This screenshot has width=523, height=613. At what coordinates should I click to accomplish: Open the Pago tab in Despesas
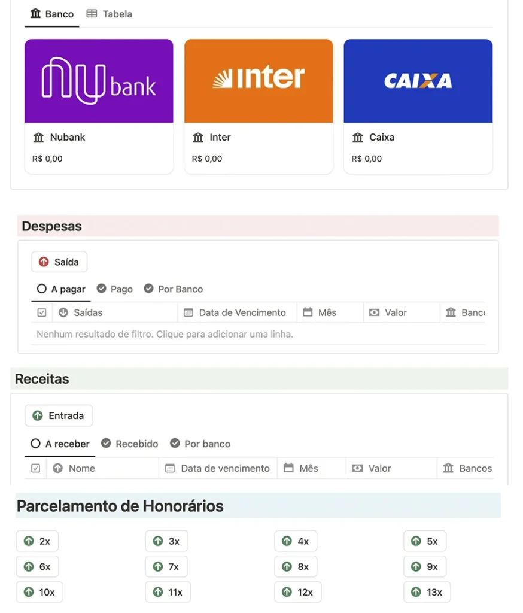[x=115, y=289]
